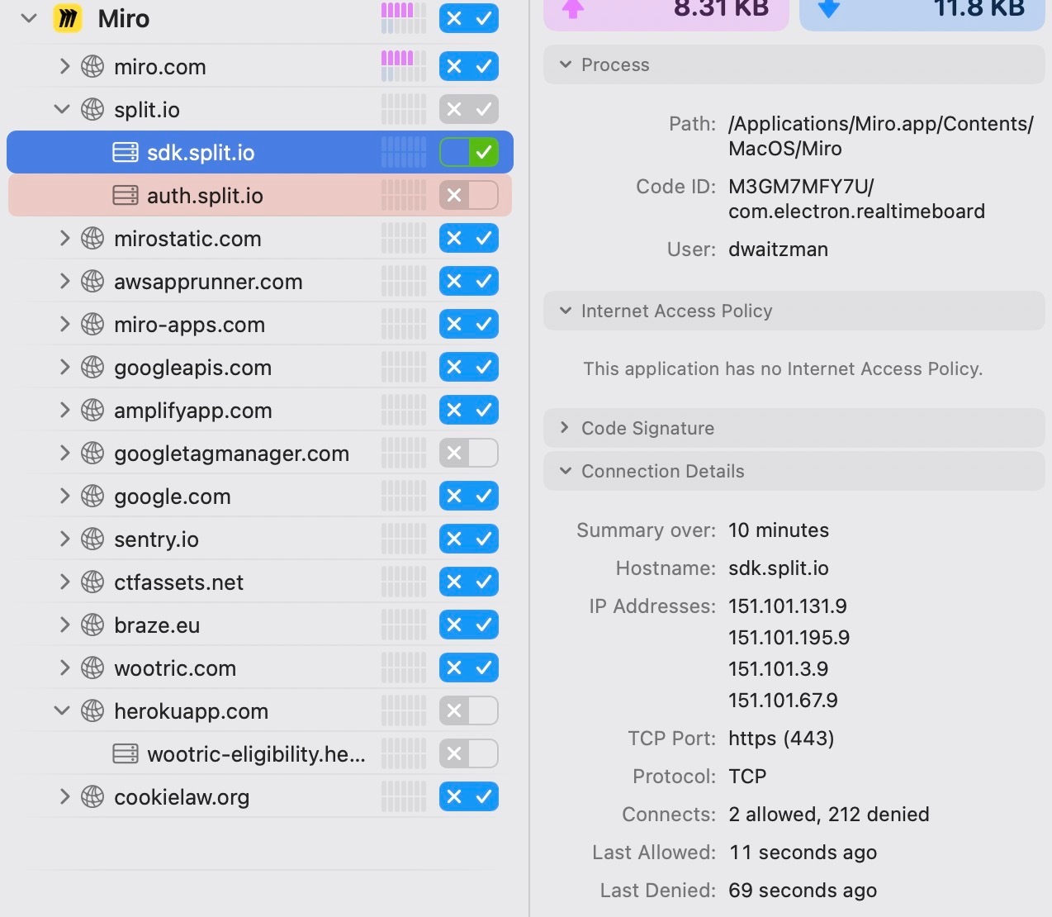Screen dimensions: 1052x917
Task: Click IP address 151.101.131.9
Action: (788, 606)
